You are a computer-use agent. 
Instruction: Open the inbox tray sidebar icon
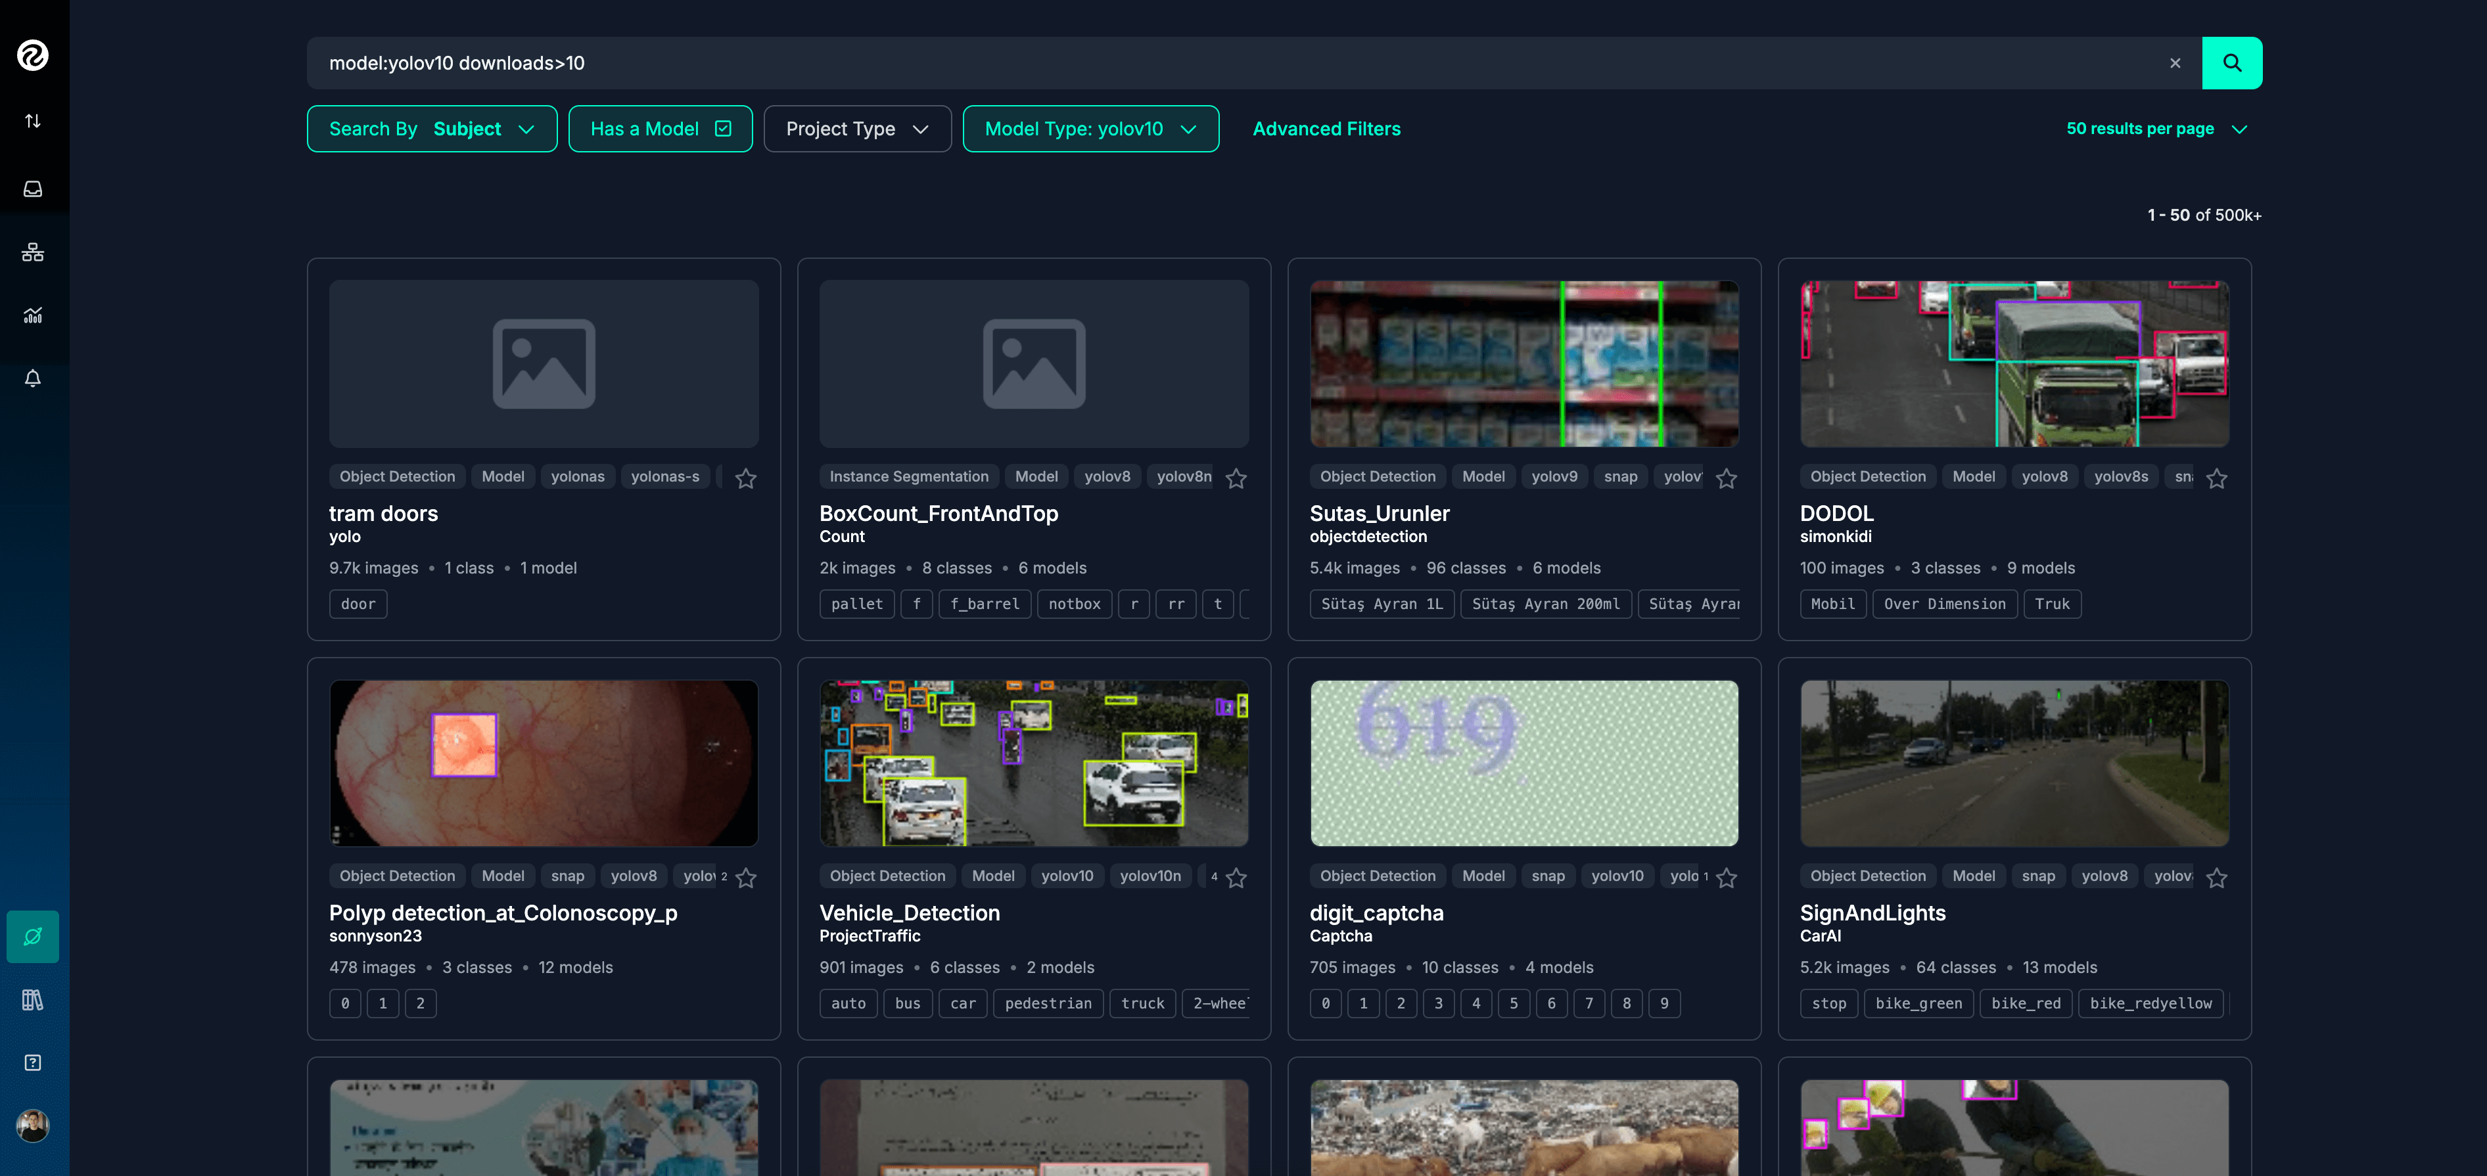tap(33, 189)
